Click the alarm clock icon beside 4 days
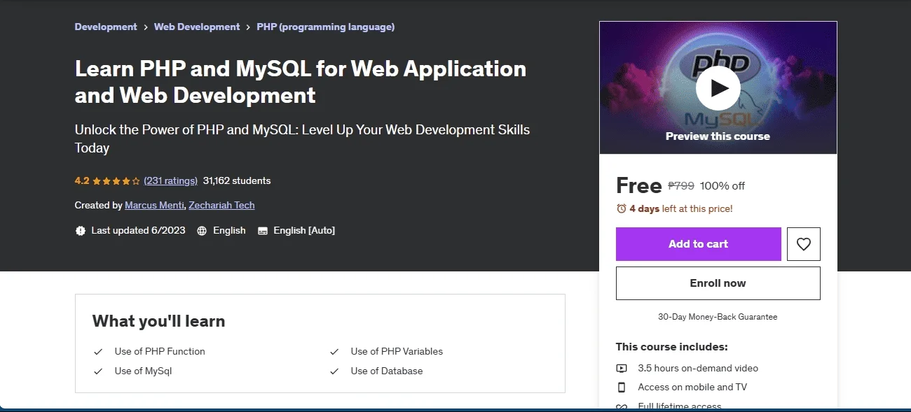The width and height of the screenshot is (911, 412). point(621,208)
